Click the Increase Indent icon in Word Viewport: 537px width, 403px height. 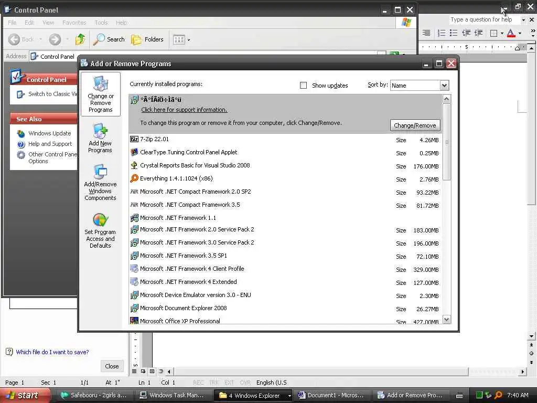[478, 33]
